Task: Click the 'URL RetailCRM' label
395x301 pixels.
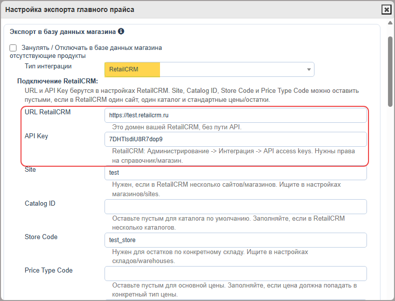Action: 47,112
